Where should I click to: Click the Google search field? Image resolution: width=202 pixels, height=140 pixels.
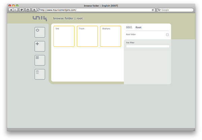point(175,10)
